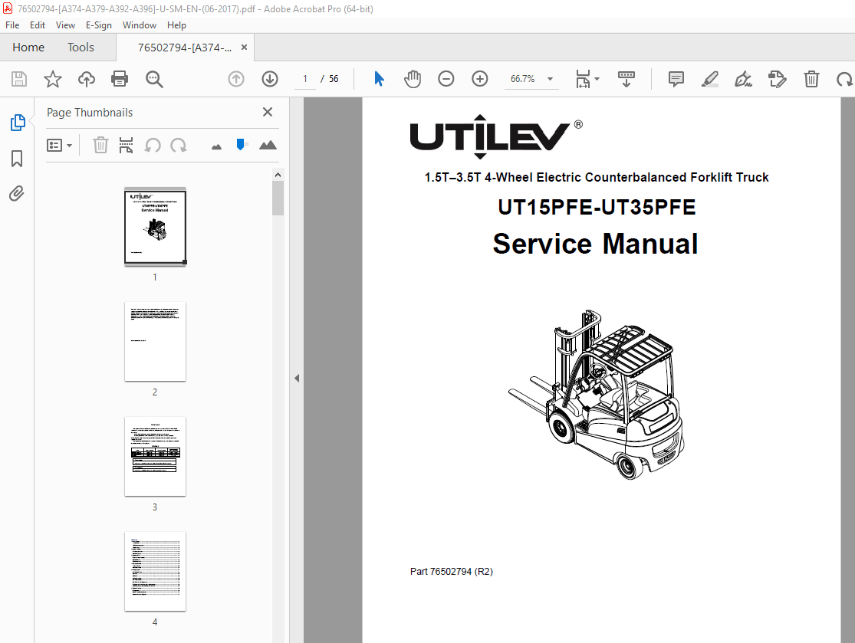
Task: Select the page 3 thumbnail
Action: pyautogui.click(x=155, y=456)
